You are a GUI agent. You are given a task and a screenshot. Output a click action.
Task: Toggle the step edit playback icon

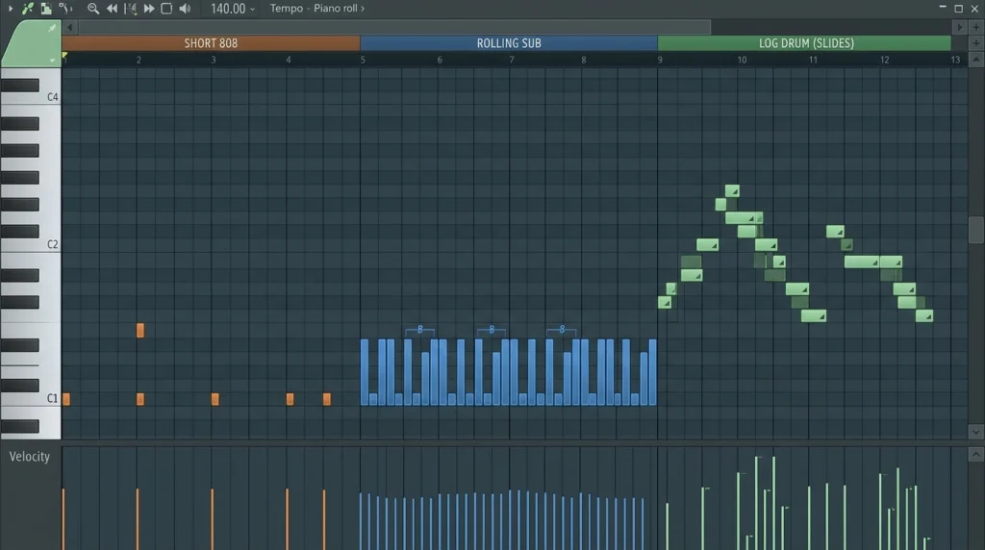coord(130,8)
